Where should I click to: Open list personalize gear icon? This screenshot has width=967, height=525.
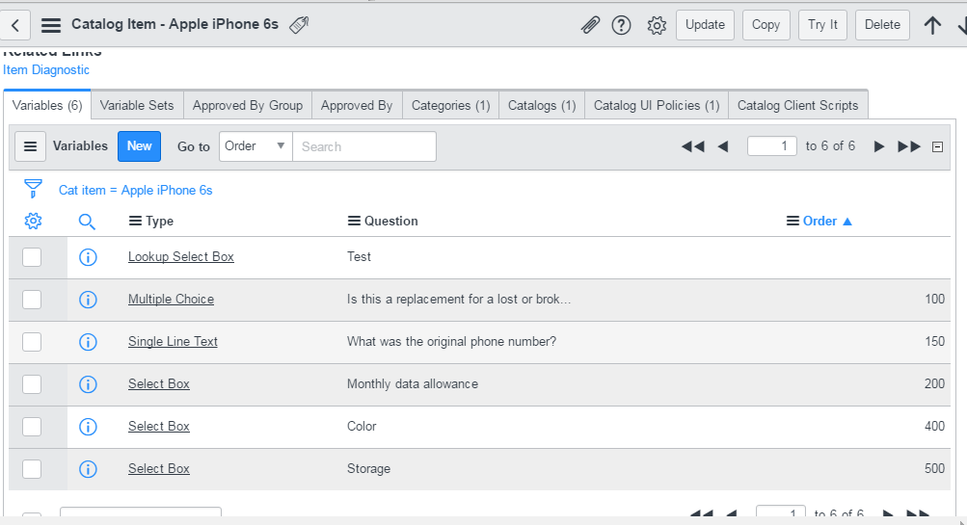coord(33,222)
